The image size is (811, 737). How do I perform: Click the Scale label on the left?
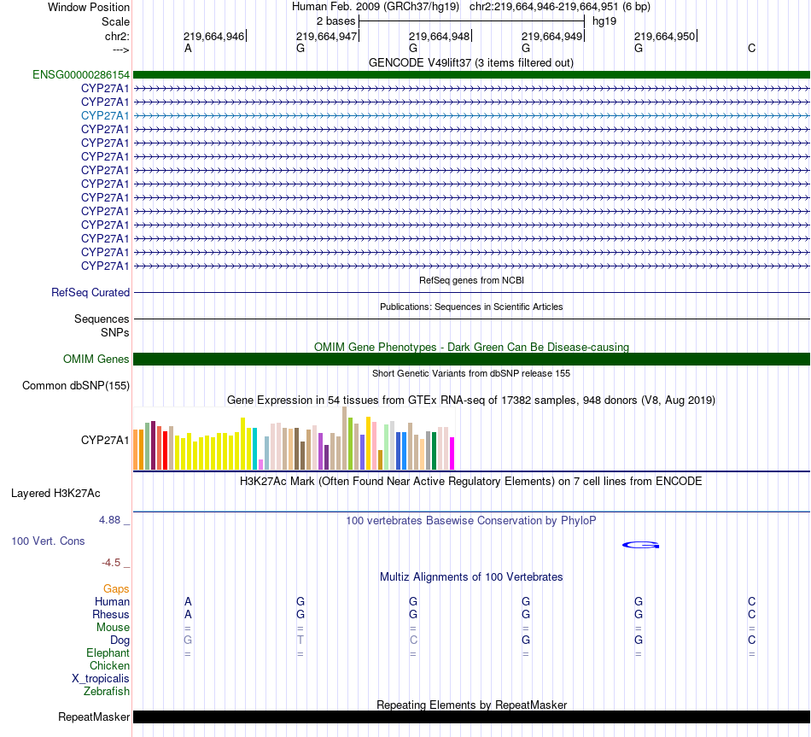click(x=115, y=21)
